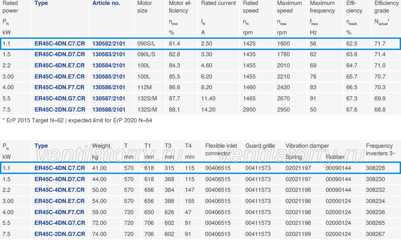Select maximum speed value 2210
Viewport: 401px width, 240px height.
click(x=283, y=76)
